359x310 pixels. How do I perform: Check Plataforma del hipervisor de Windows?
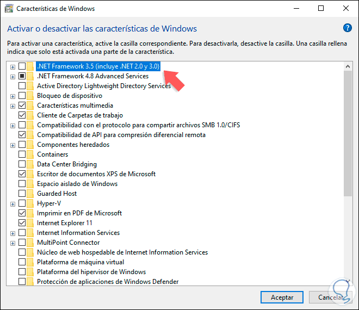tap(22, 272)
